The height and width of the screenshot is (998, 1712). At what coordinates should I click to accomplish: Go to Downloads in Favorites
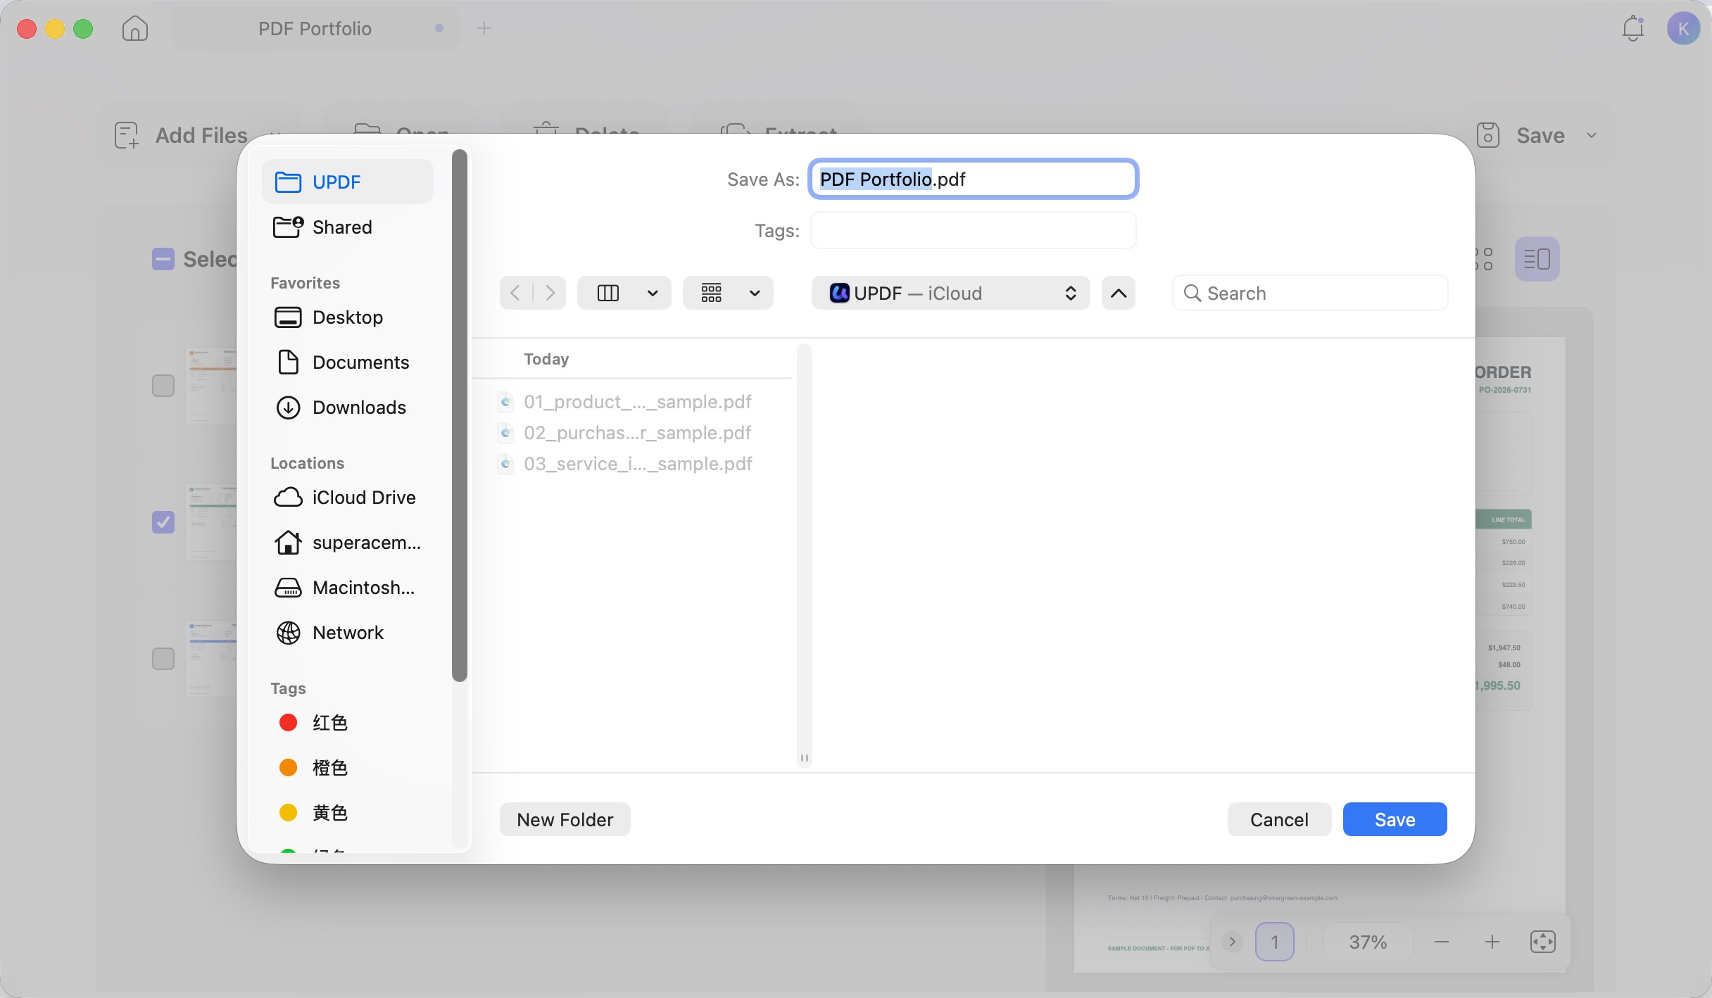click(x=348, y=407)
